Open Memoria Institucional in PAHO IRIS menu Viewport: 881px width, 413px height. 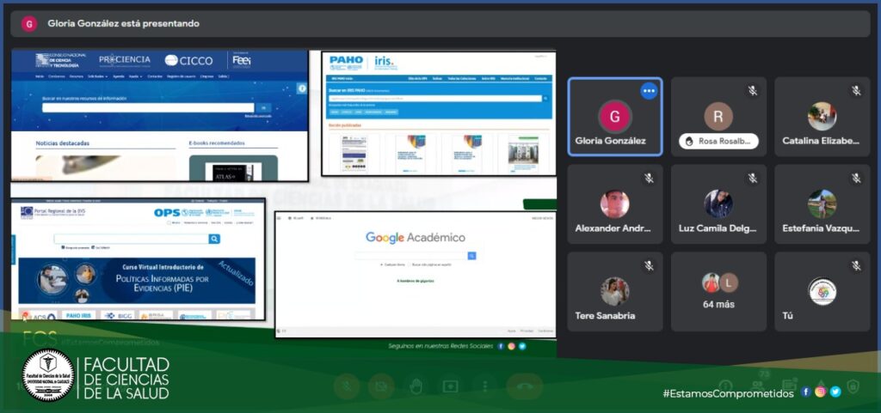[x=514, y=79]
